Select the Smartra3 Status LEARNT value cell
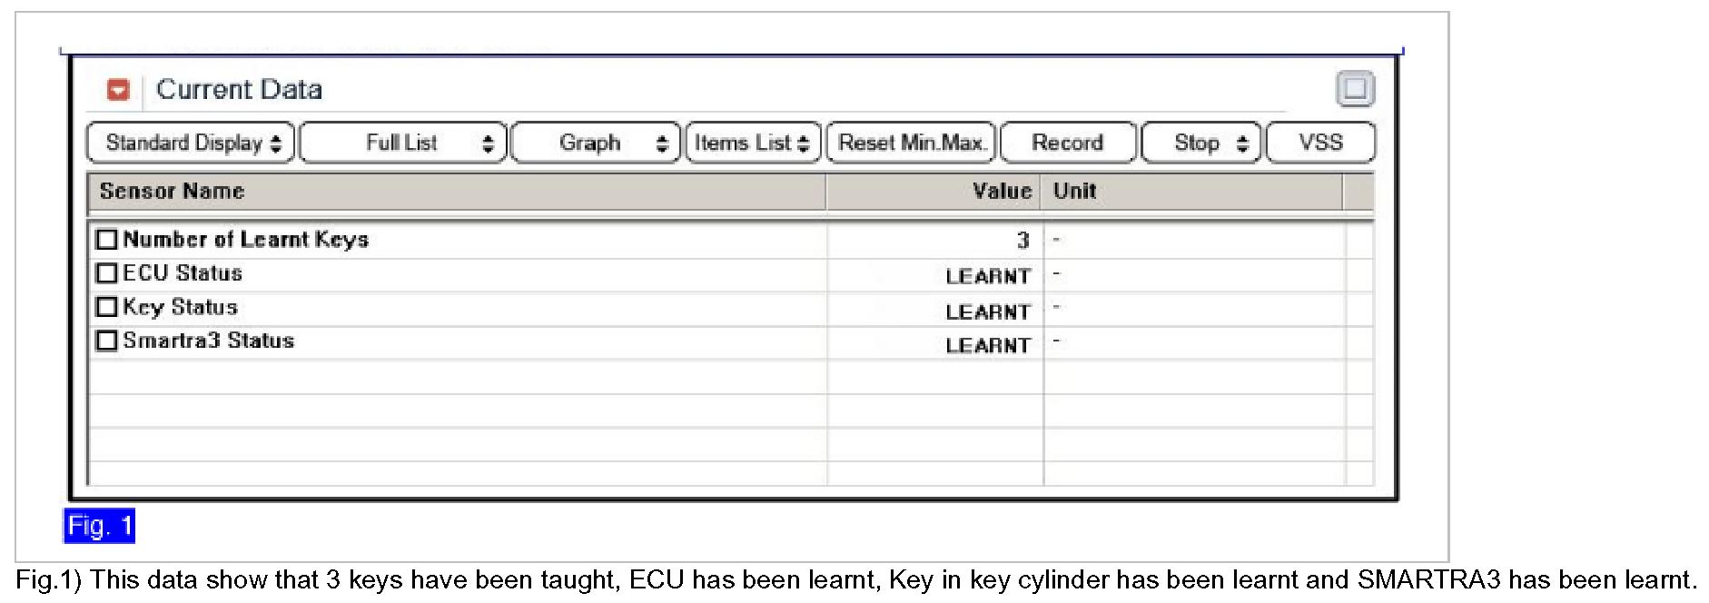The image size is (1709, 603). coord(988,346)
